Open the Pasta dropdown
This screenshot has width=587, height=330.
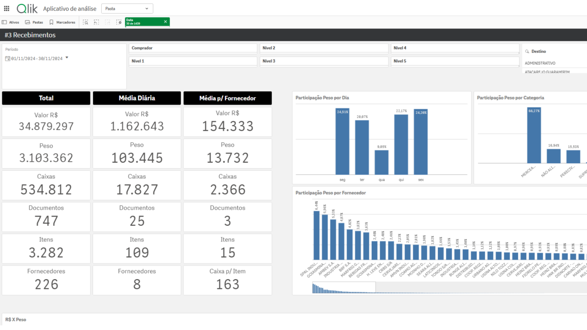pyautogui.click(x=127, y=9)
